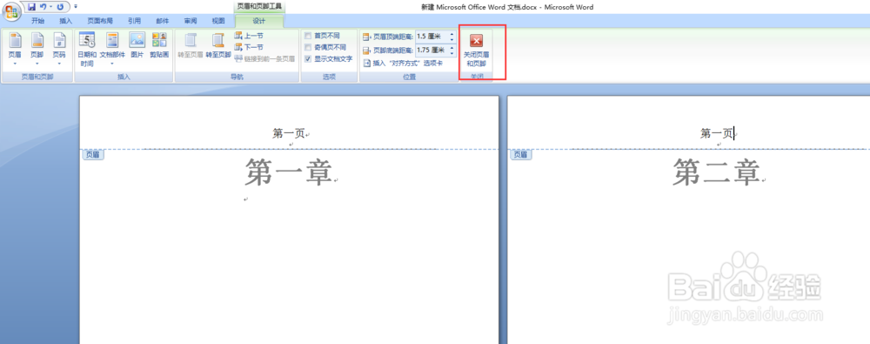
Task: Click the 第一章 heading in the document
Action: click(x=289, y=172)
